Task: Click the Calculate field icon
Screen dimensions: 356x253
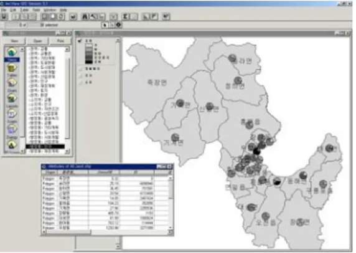Action: [x=134, y=16]
